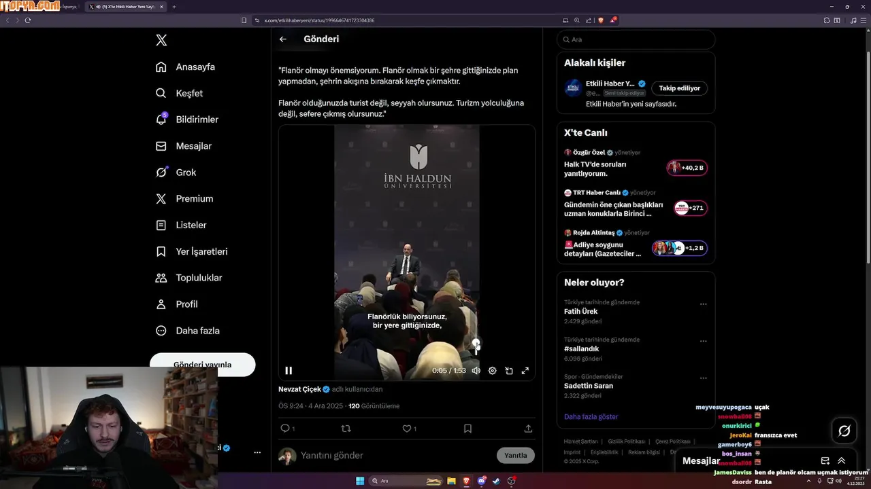This screenshot has width=871, height=489.
Task: Click the Gönderi yayınla button
Action: (x=202, y=364)
